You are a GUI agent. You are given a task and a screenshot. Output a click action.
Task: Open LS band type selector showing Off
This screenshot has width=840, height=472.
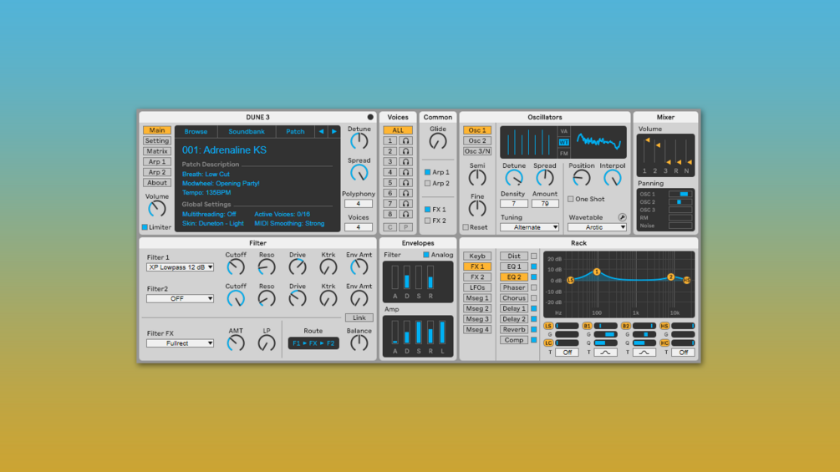(567, 353)
